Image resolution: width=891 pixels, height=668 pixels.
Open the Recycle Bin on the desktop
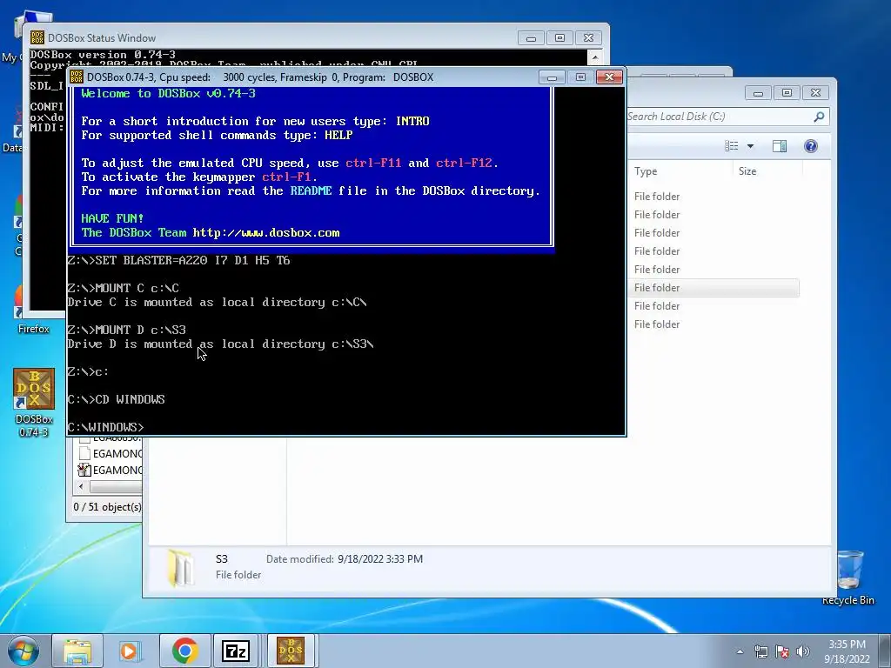coord(848,578)
